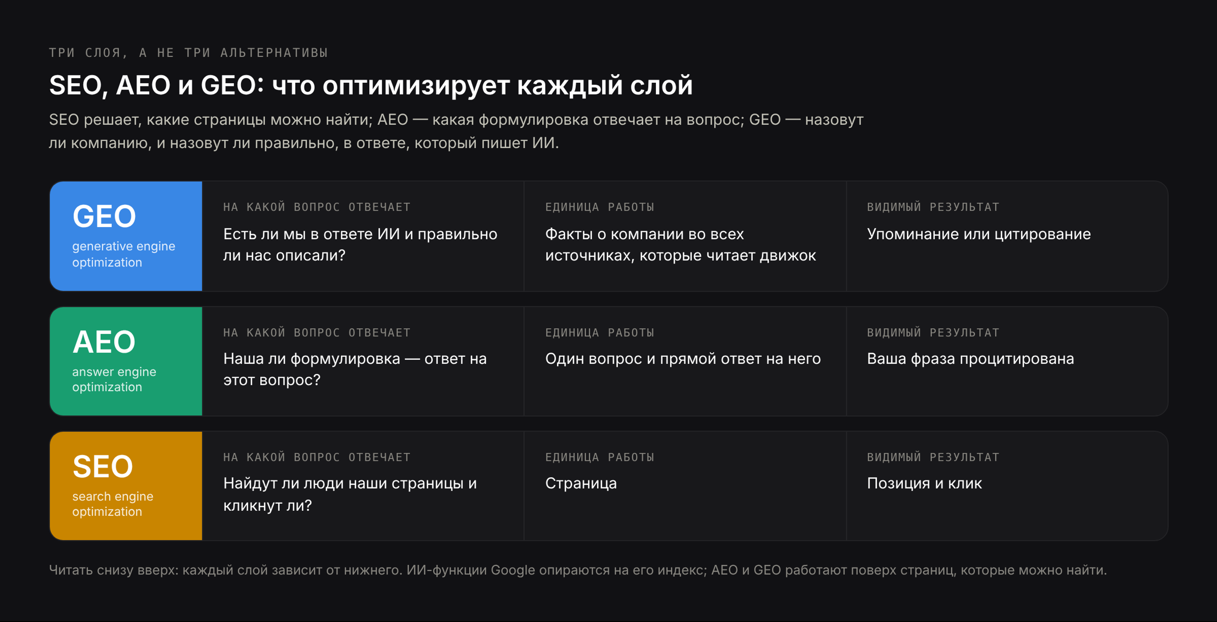Click the blue GEO layer card
This screenshot has height=622, width=1217.
click(x=126, y=236)
